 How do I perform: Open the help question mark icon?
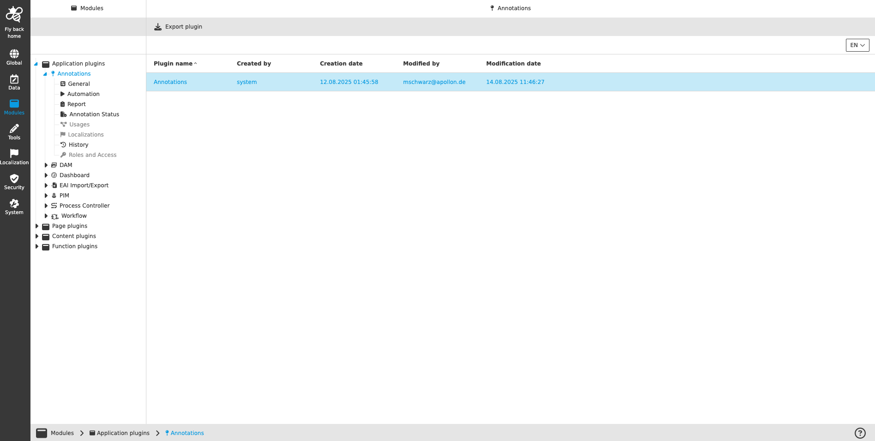[x=860, y=433]
